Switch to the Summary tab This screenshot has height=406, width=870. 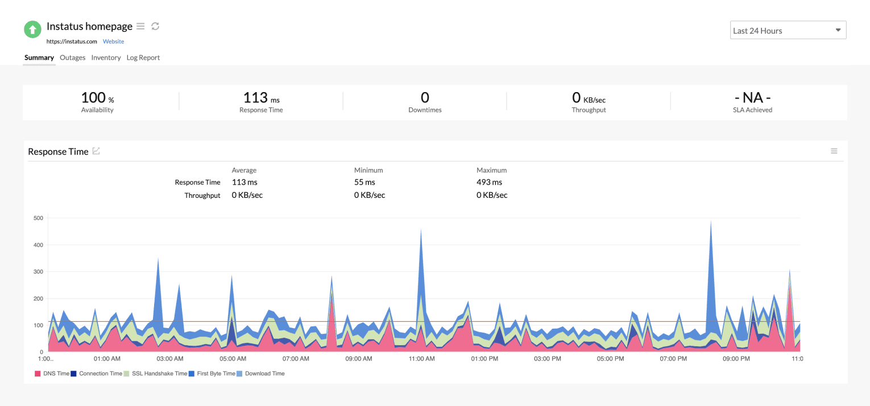pos(39,57)
